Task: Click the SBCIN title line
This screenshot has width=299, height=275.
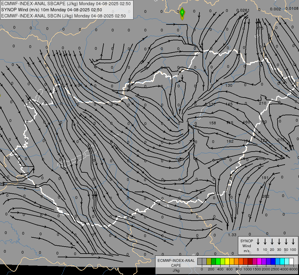Action: 64,16
